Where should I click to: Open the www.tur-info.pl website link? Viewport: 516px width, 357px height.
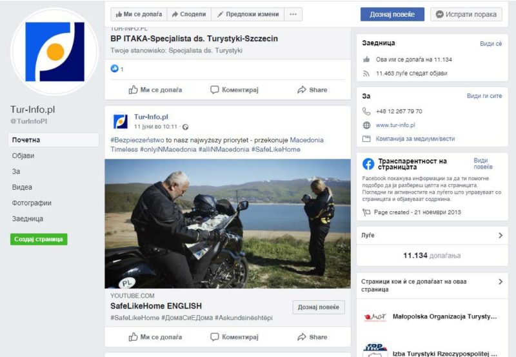point(395,125)
